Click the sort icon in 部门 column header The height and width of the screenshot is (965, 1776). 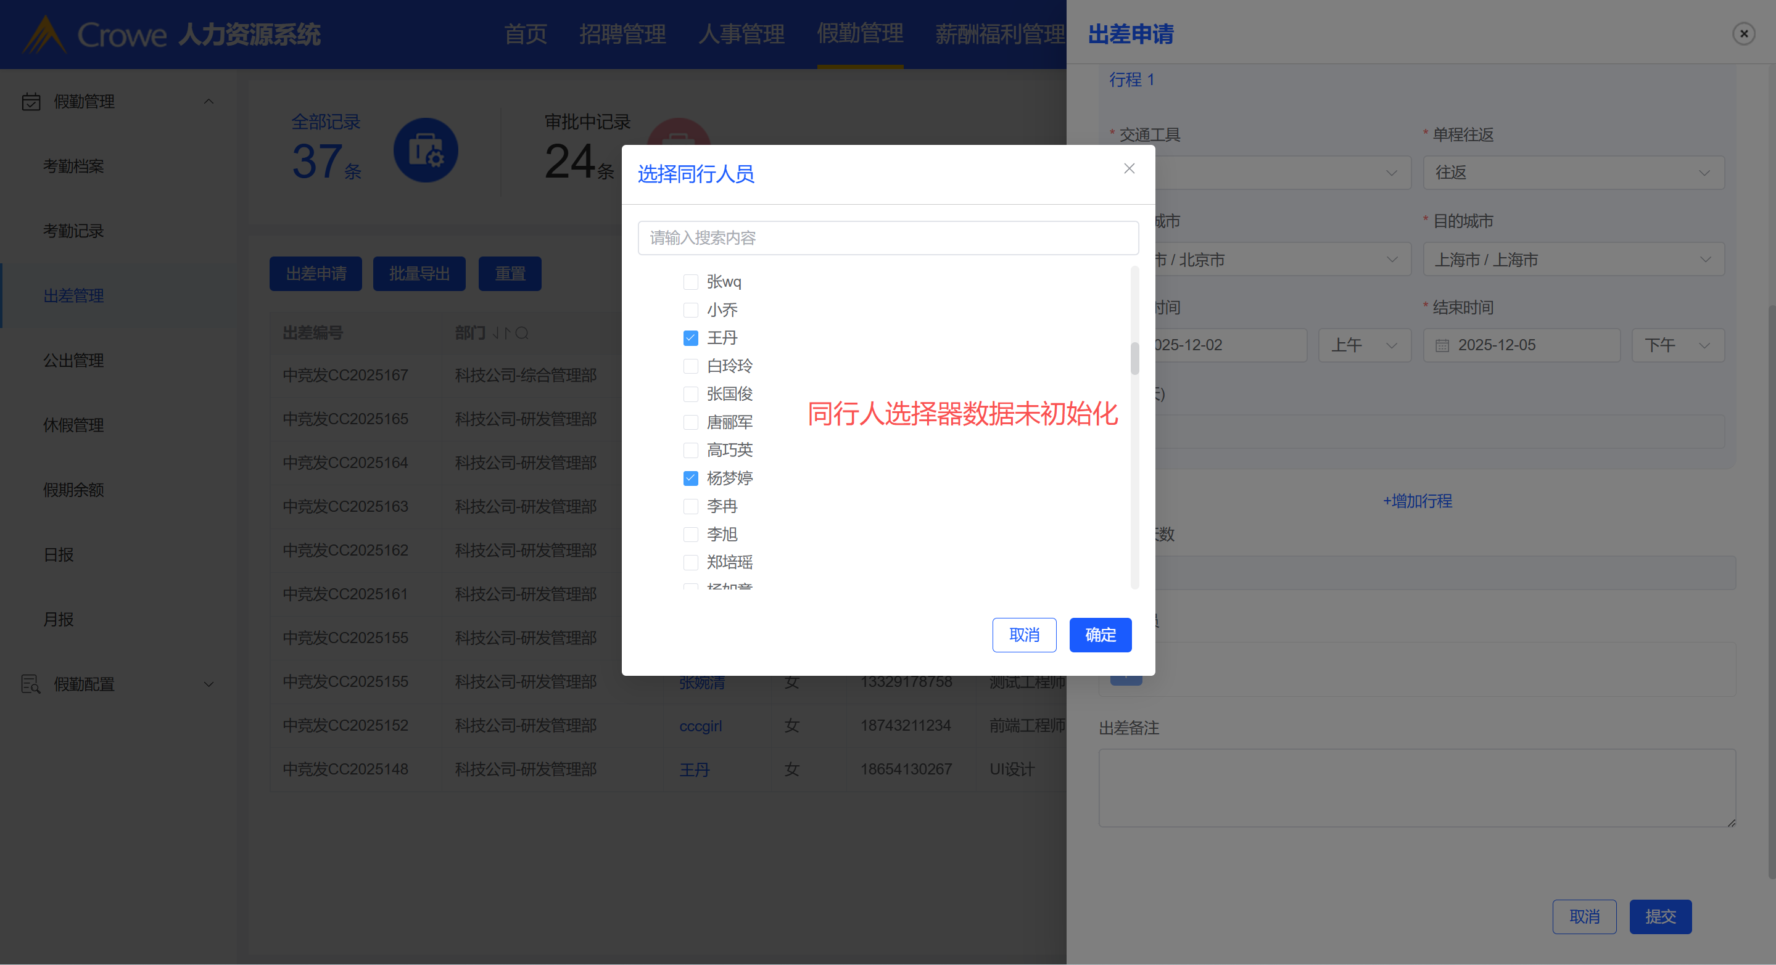tap(502, 334)
